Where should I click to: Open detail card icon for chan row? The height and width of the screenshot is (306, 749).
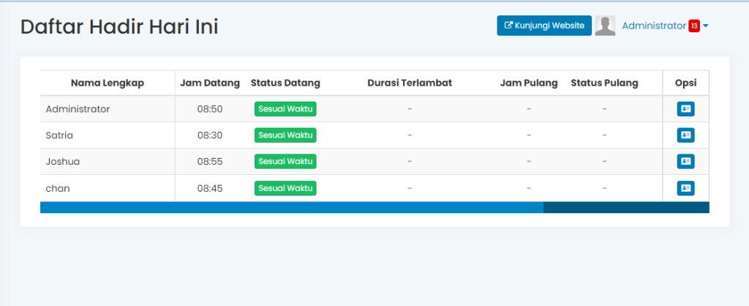pos(685,188)
